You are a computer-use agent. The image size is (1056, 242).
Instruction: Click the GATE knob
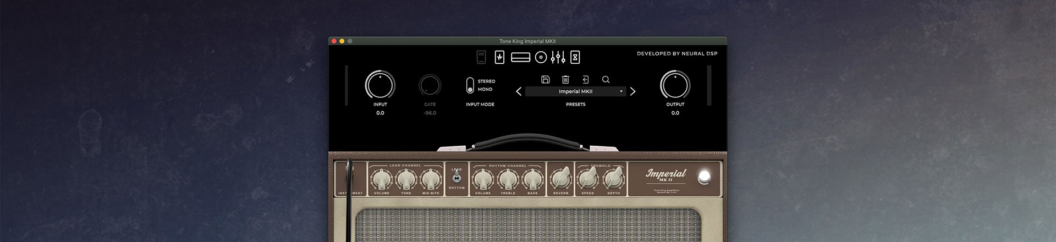tap(430, 86)
